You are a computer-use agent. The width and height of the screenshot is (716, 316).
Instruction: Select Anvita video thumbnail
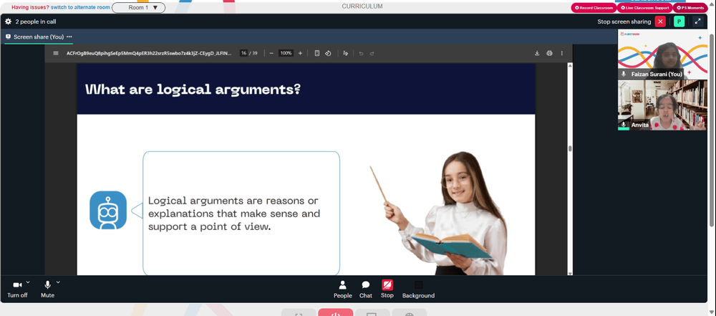pos(662,105)
